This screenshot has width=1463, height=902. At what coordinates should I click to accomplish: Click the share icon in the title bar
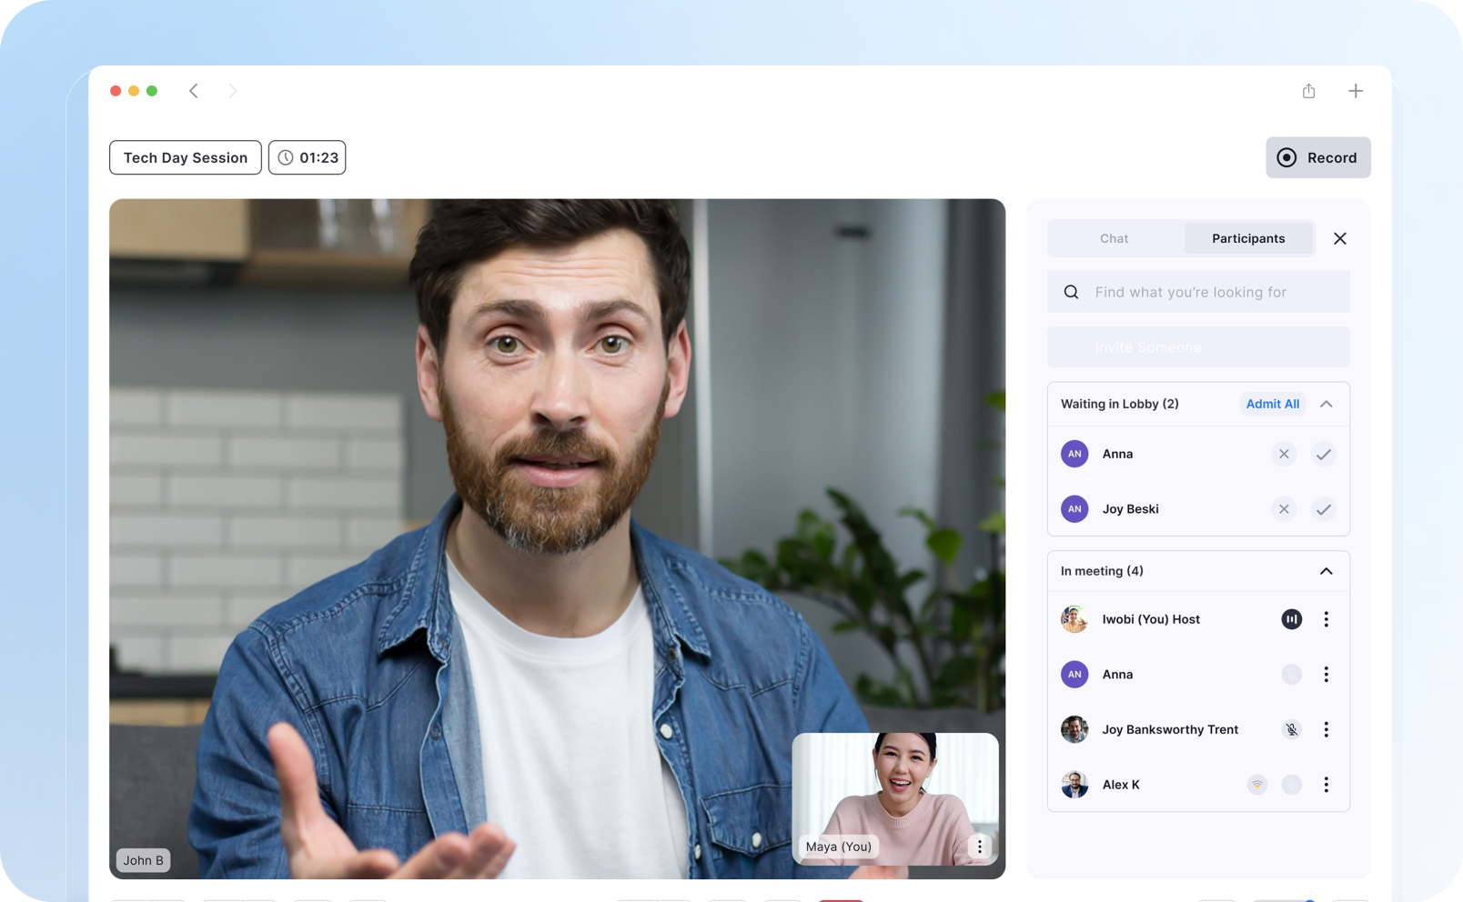tap(1308, 91)
